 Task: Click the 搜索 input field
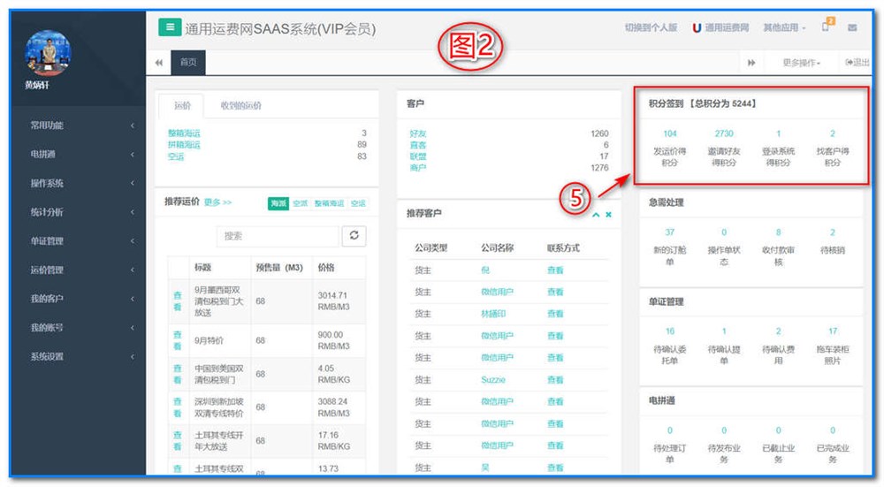tap(278, 236)
